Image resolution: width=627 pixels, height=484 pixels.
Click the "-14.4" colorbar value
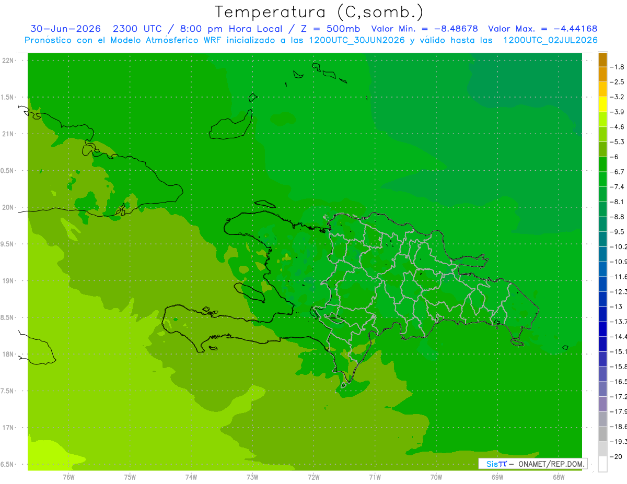tap(619, 336)
